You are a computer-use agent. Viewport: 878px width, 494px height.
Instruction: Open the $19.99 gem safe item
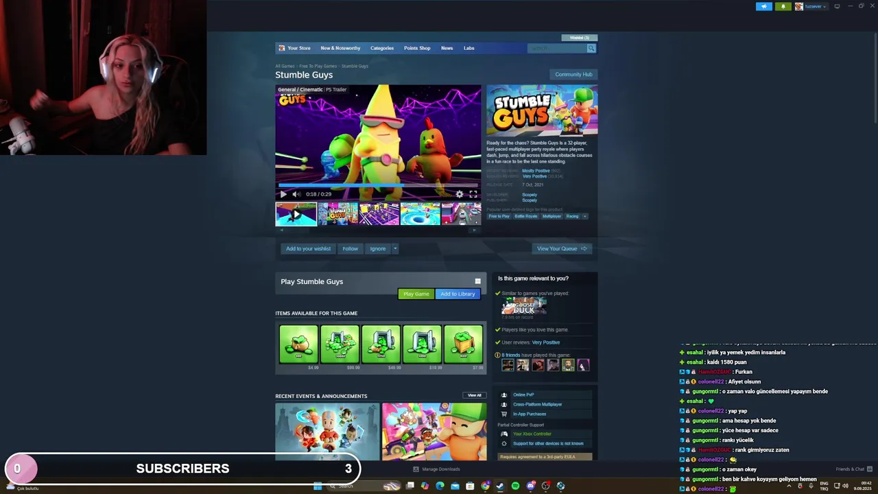tap(422, 344)
